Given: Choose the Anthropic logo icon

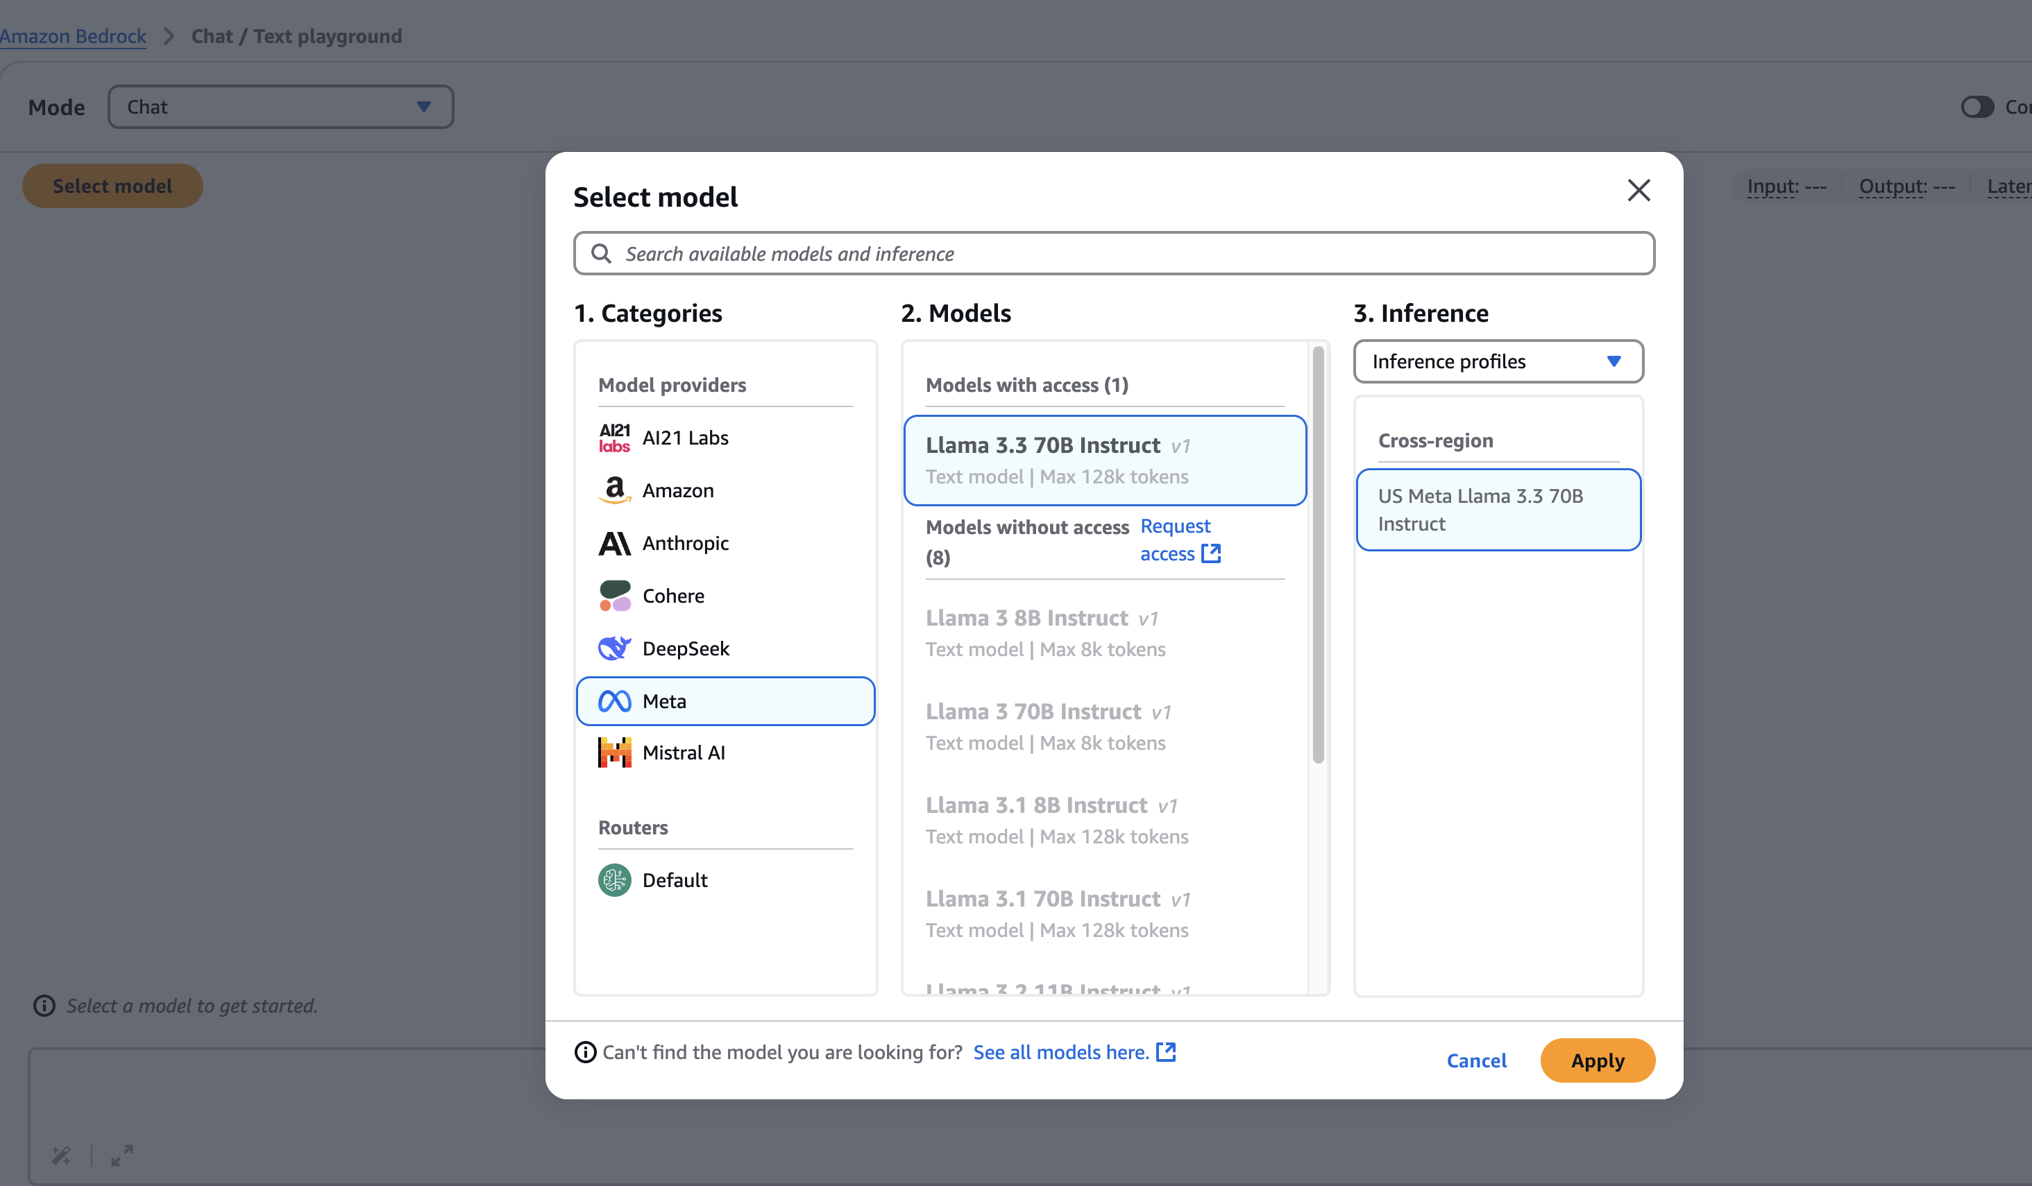Looking at the screenshot, I should (613, 543).
